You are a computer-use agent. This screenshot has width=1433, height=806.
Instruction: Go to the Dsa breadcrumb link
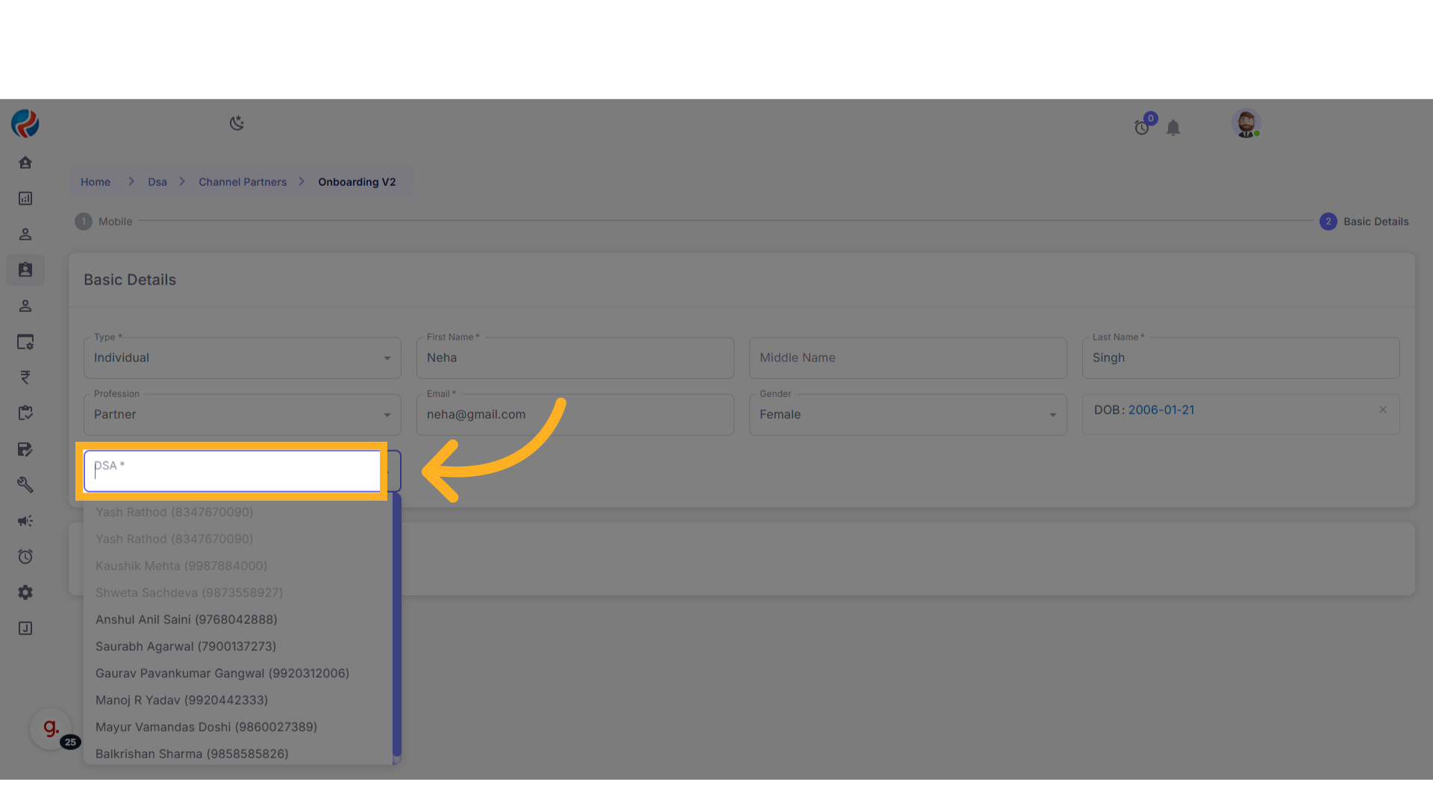click(x=157, y=182)
